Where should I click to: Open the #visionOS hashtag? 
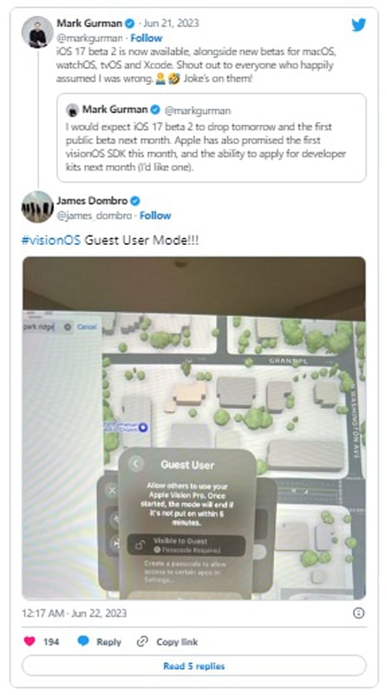pos(51,241)
